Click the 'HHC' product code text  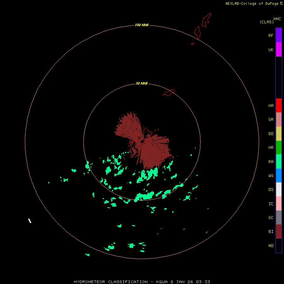click(x=277, y=19)
